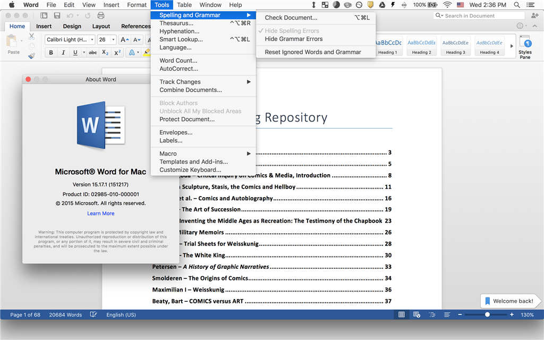Toggle strikethrough formatting
Image resolution: width=544 pixels, height=340 pixels.
tap(92, 53)
